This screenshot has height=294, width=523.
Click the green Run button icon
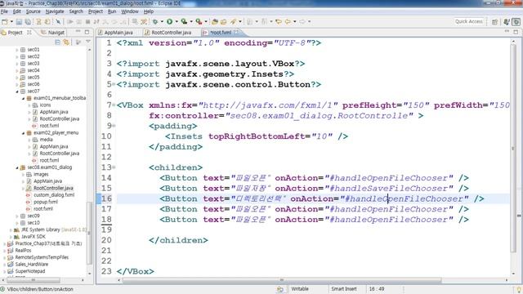170,22
